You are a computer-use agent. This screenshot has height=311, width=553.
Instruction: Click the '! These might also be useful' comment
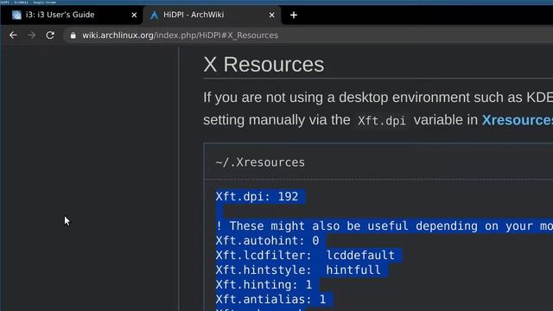click(384, 226)
